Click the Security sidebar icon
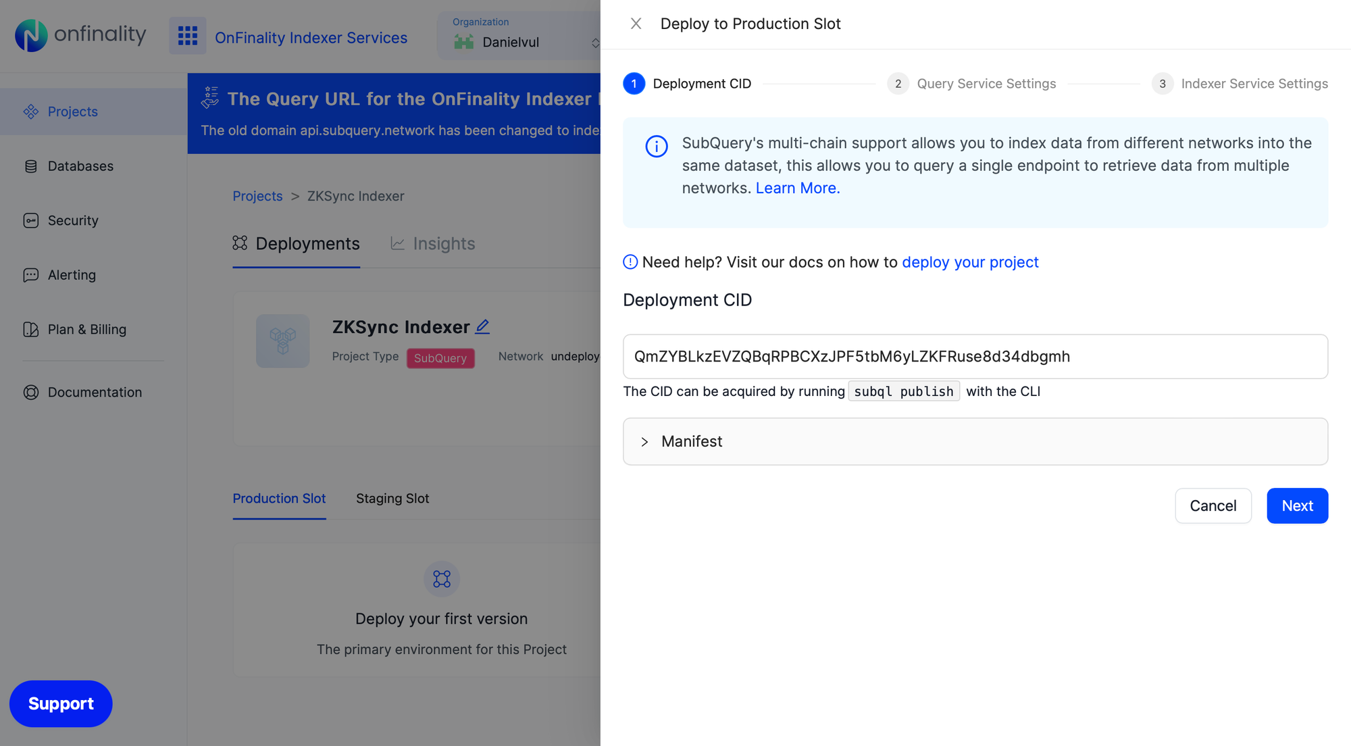Image resolution: width=1351 pixels, height=746 pixels. [x=31, y=221]
